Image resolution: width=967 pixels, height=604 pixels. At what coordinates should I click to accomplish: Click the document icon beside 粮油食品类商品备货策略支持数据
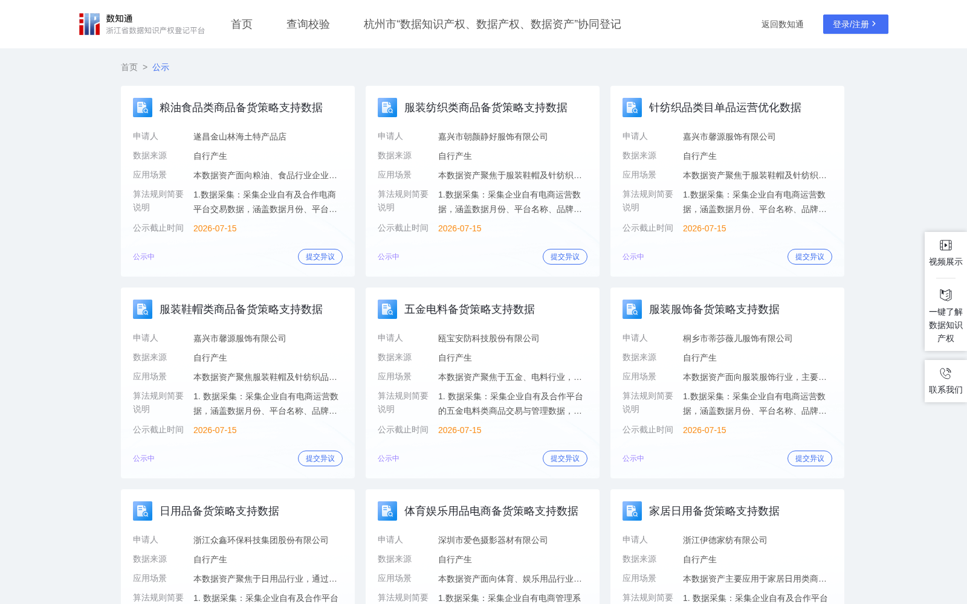(x=143, y=108)
